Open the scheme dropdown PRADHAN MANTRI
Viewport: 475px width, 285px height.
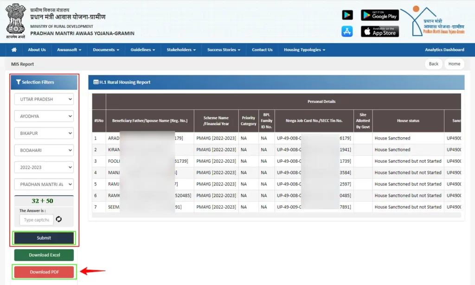44,184
